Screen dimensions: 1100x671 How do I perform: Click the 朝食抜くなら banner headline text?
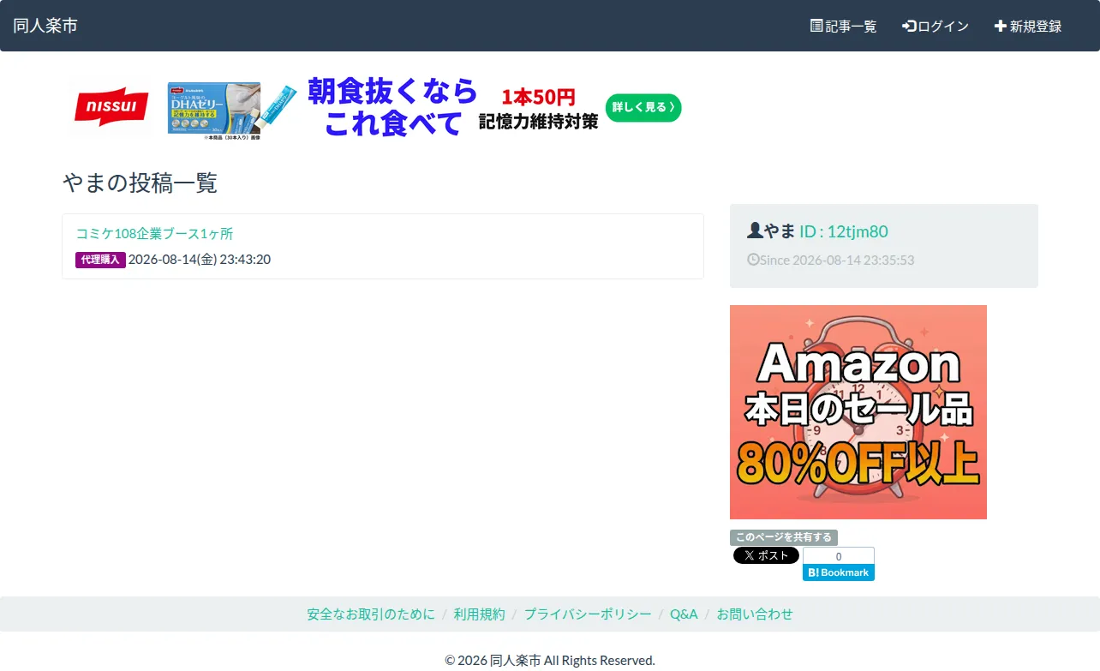392,89
